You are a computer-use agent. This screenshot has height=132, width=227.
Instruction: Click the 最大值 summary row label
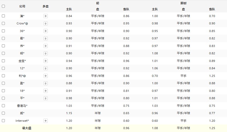coord(27,128)
